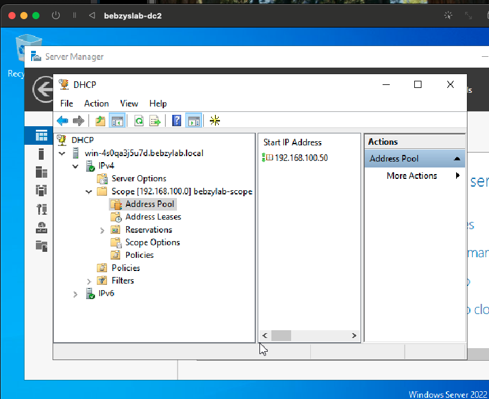
Task: Toggle Show/Hide Console Tree toolbar icon
Action: [x=117, y=120]
